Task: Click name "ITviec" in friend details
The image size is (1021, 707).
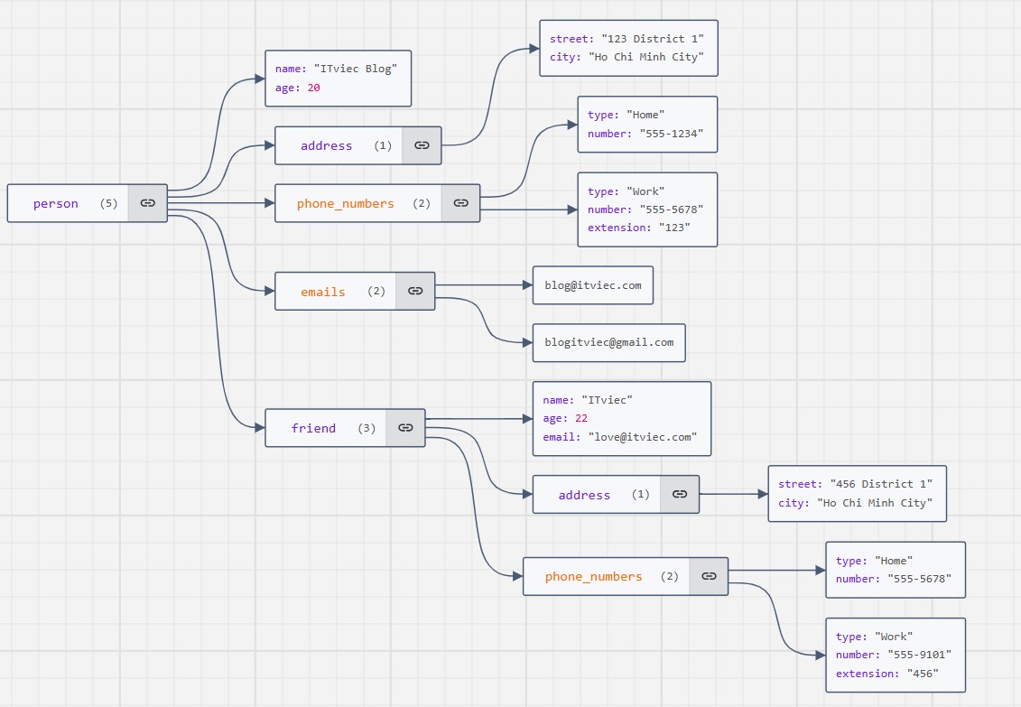Action: [588, 400]
